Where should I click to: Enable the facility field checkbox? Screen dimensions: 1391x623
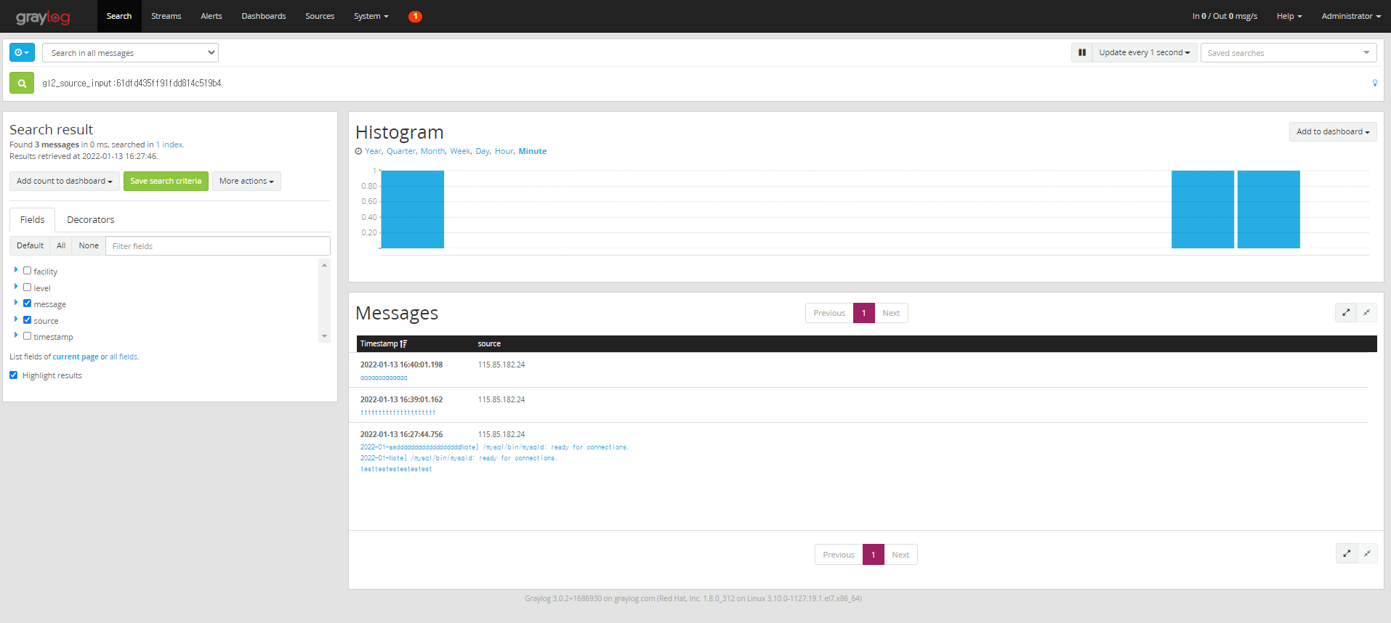(27, 270)
